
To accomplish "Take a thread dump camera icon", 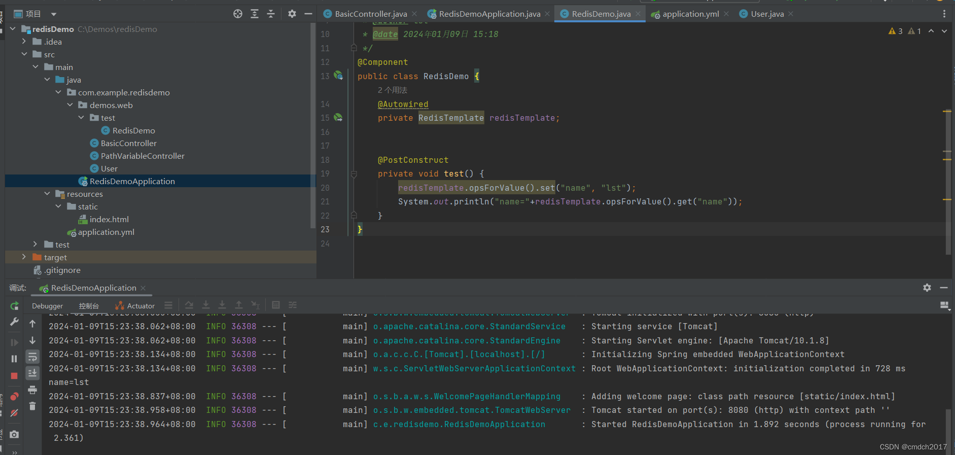I will click(14, 434).
